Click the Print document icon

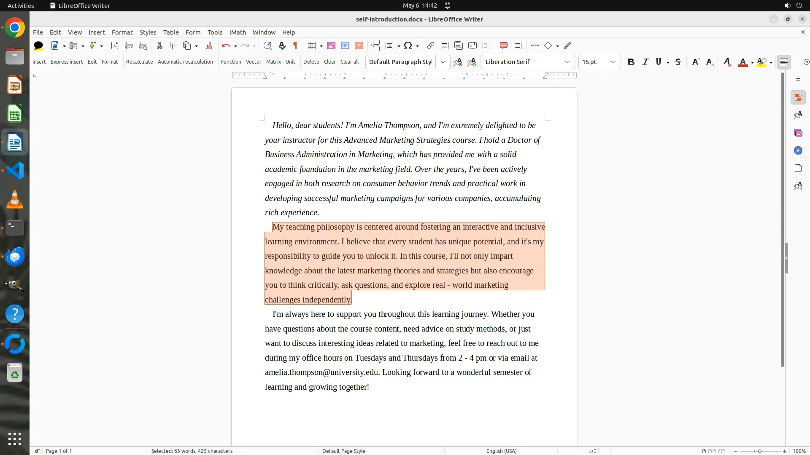click(x=129, y=45)
